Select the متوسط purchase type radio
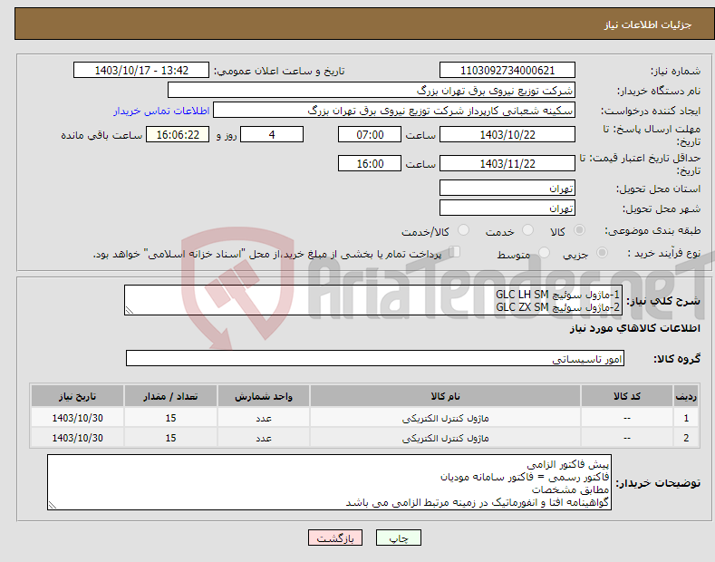Image resolution: width=715 pixels, height=562 pixels. tap(544, 252)
